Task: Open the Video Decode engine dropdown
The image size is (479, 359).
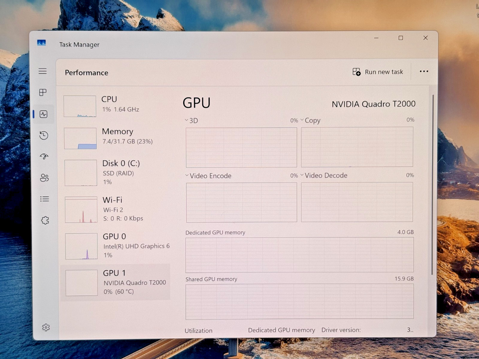Action: click(x=324, y=175)
